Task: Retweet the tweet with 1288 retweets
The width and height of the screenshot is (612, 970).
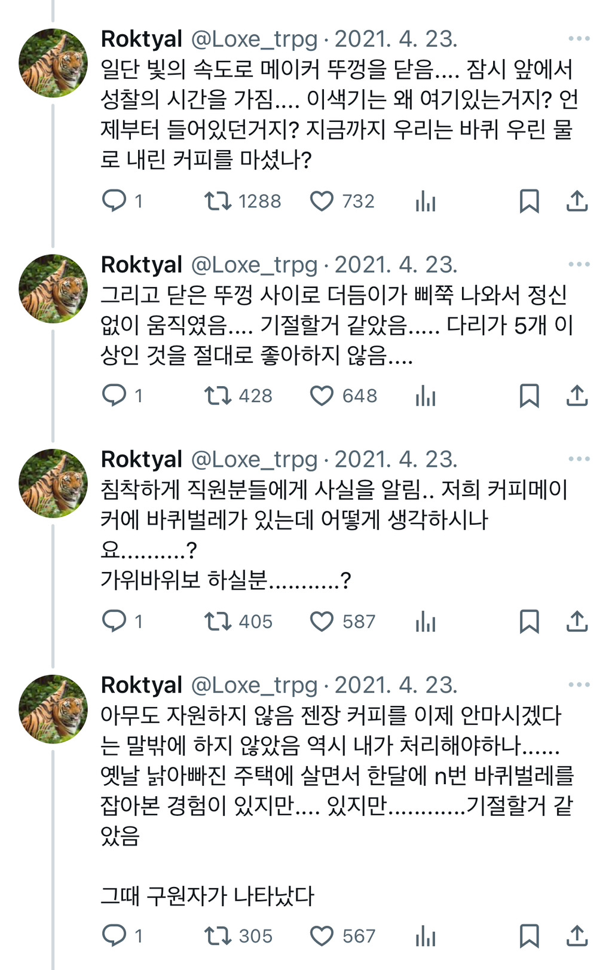Action: point(218,201)
